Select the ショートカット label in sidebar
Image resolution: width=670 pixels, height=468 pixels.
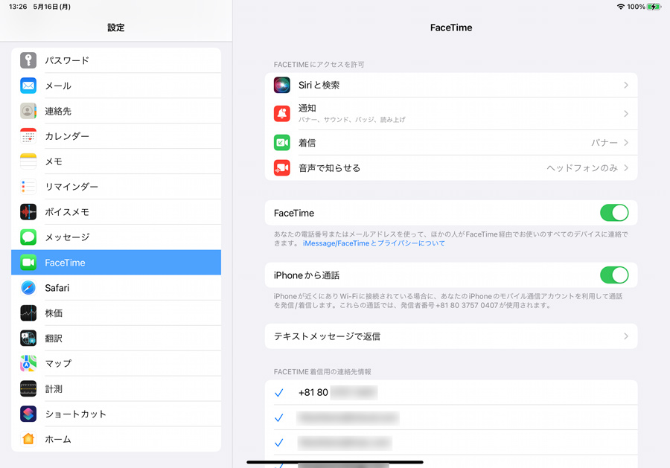76,414
